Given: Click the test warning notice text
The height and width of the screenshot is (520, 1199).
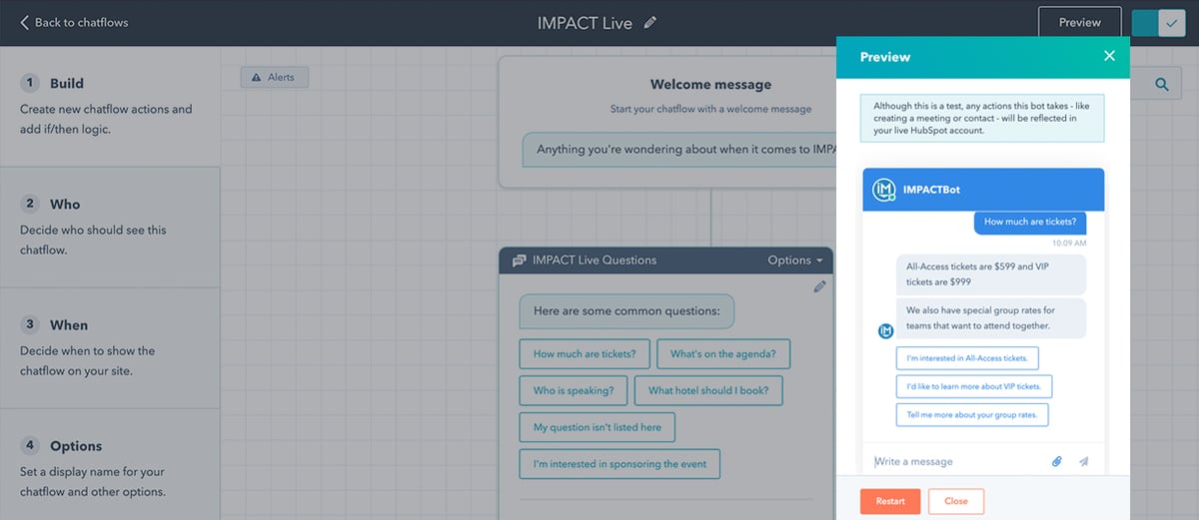Looking at the screenshot, I should 982,118.
